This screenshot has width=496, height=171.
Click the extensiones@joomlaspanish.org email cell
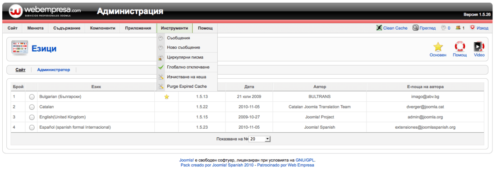point(426,127)
